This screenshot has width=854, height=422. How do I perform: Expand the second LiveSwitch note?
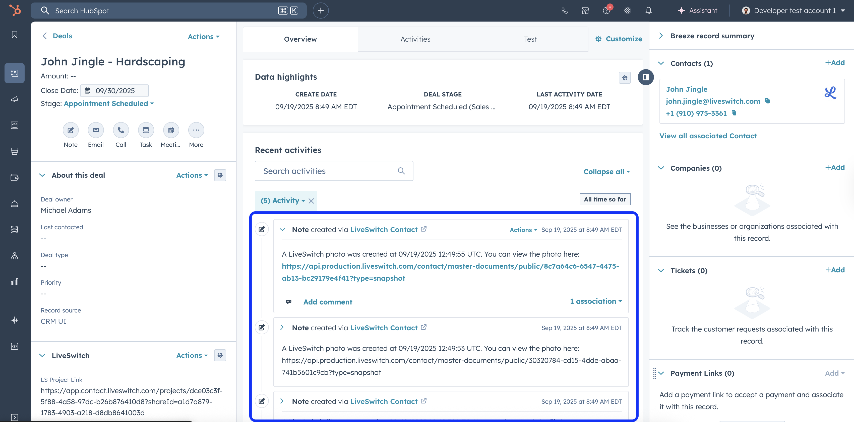pos(282,327)
